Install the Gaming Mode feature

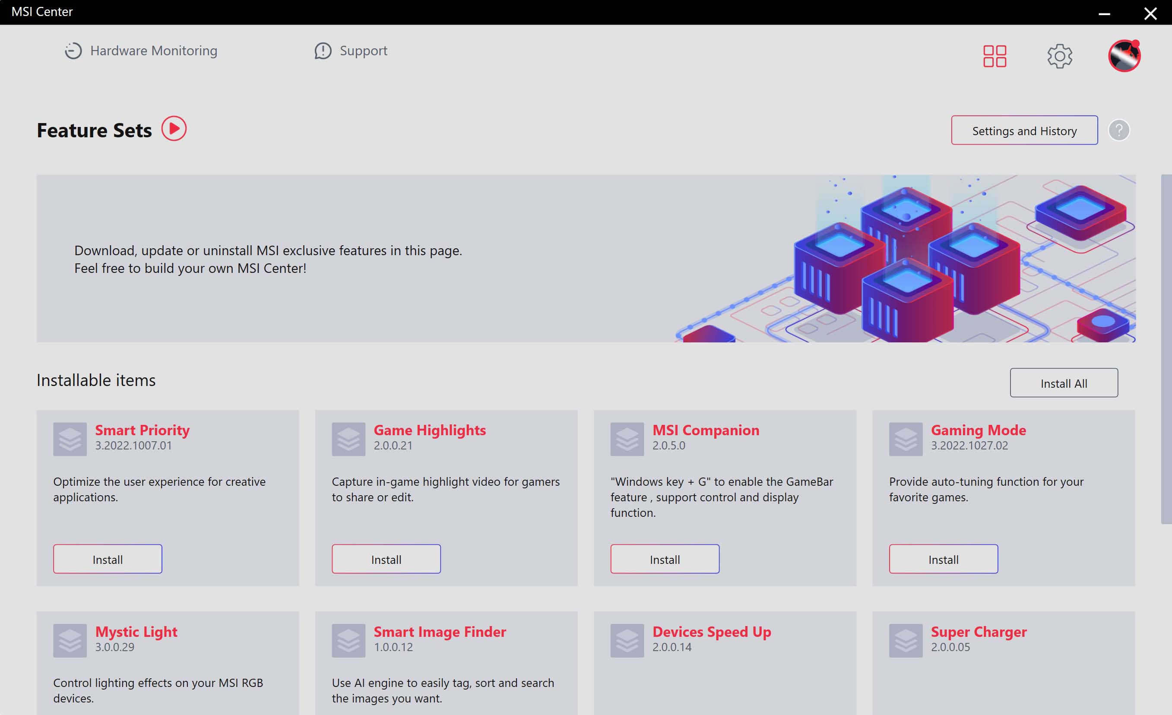(944, 558)
